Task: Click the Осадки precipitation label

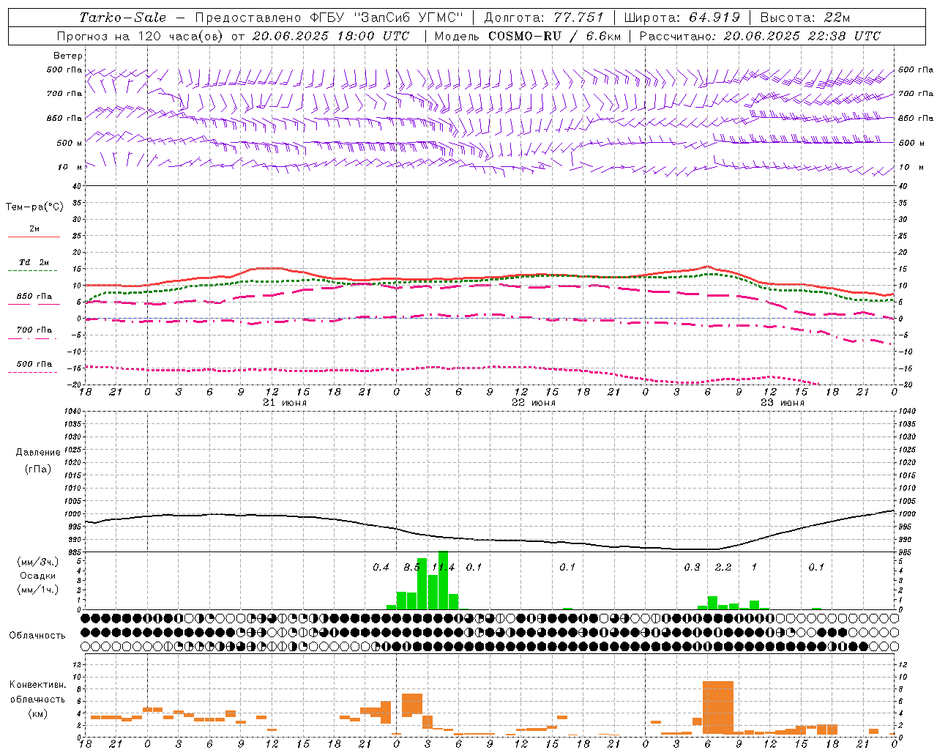Action: coord(38,576)
